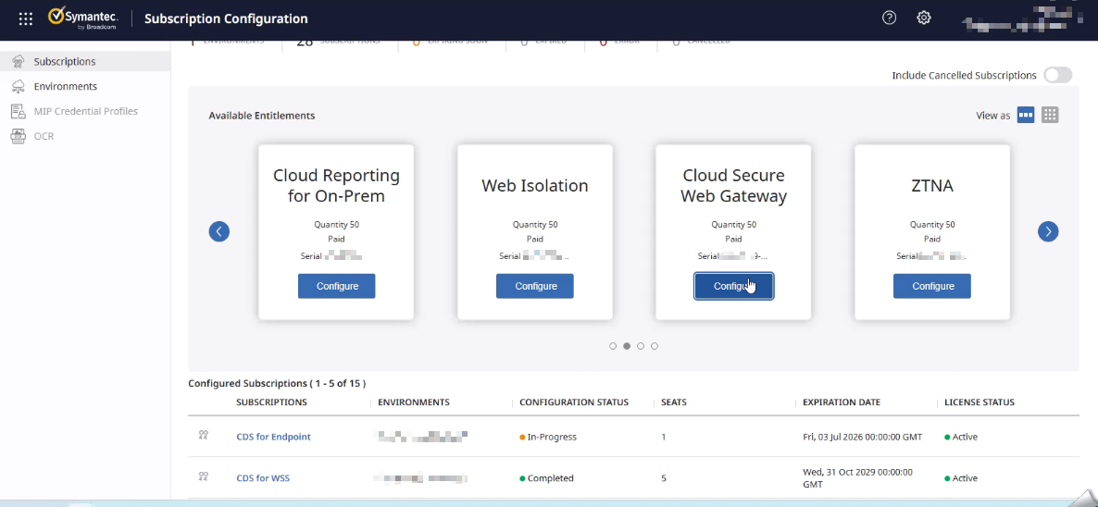Click the Environments sidebar icon
The image size is (1098, 507).
click(x=19, y=87)
